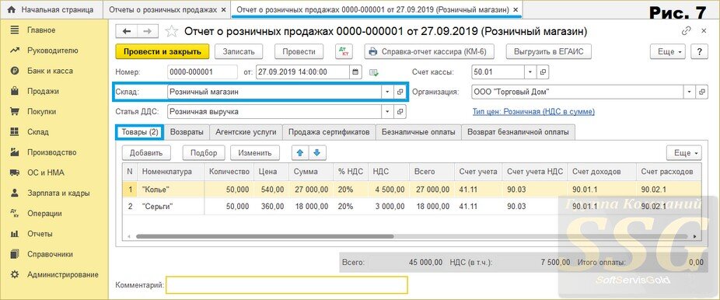
Task: Switch to the Возвраты tab
Action: 187,132
